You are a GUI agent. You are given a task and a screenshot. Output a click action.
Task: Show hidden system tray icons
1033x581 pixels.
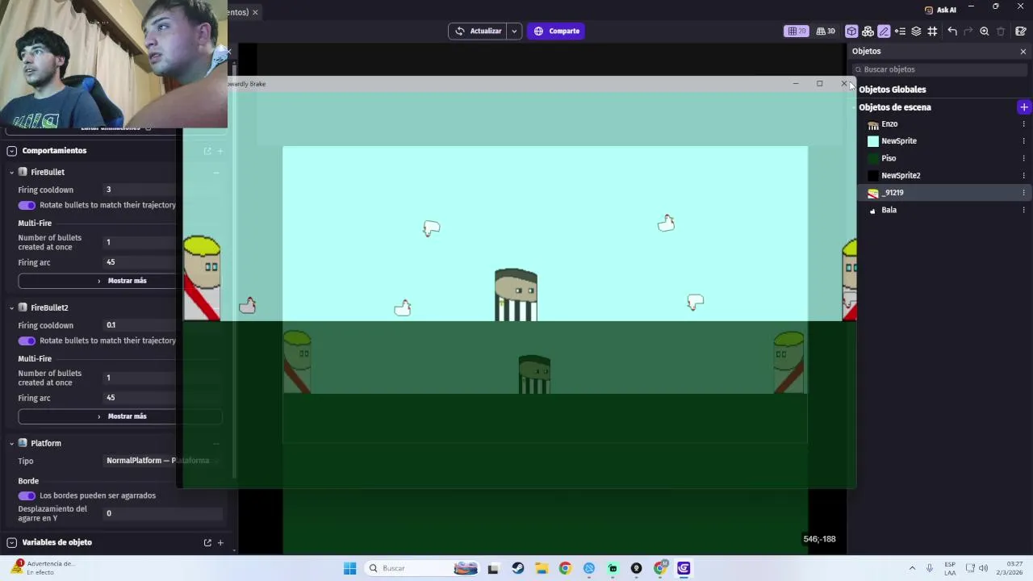point(912,568)
